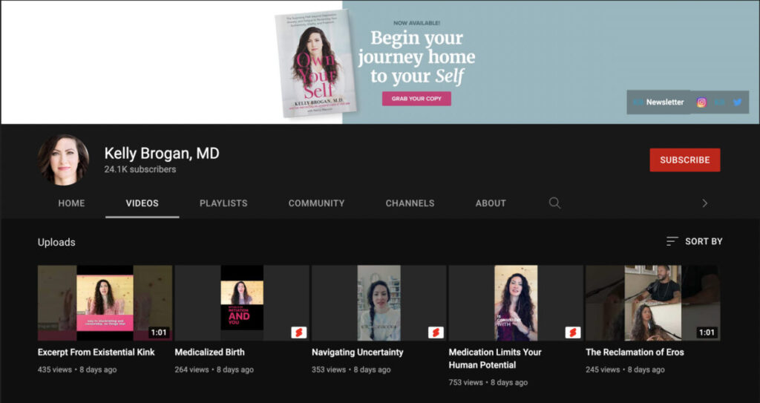Open Excerpt From Existential Kink title link

point(96,352)
